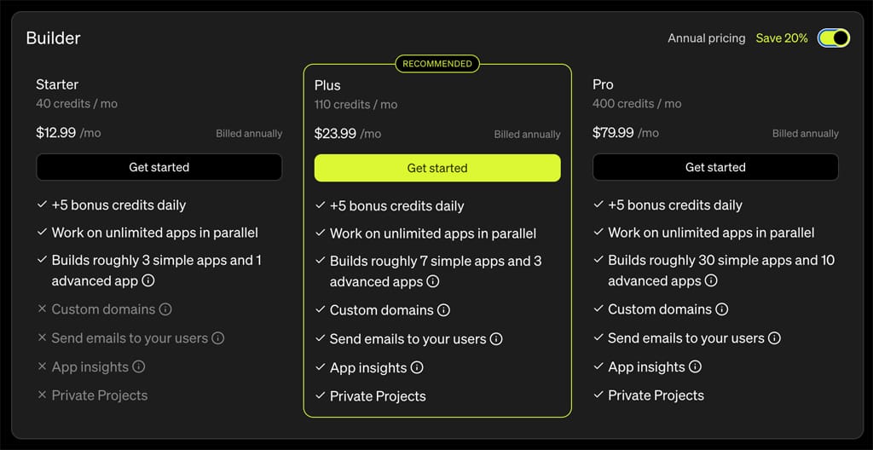Click Get started under Starter plan
The height and width of the screenshot is (450, 873).
click(x=159, y=167)
